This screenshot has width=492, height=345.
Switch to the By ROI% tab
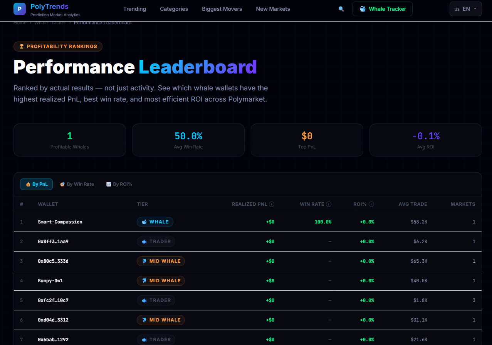(x=119, y=184)
